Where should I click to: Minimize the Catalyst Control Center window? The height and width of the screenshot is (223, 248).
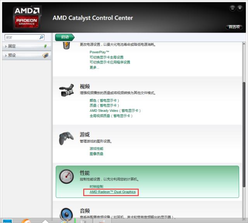232,8
